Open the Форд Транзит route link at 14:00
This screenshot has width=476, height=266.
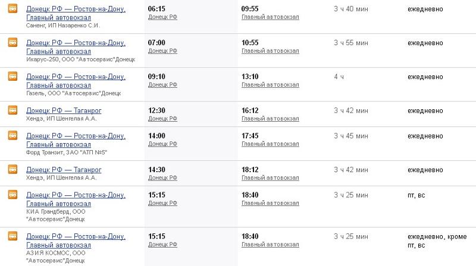click(76, 140)
